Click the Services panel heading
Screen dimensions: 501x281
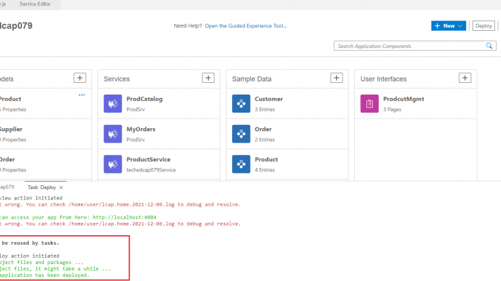117,79
